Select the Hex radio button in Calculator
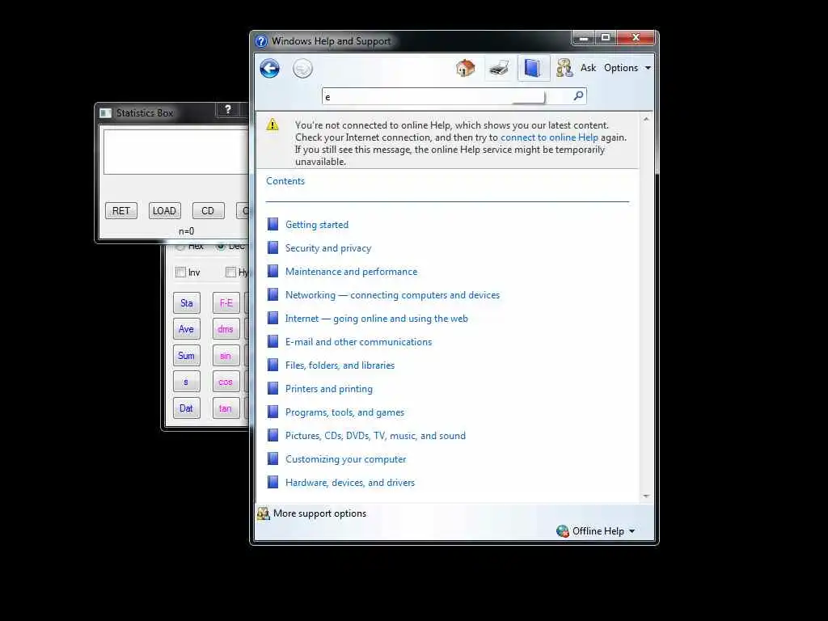Screen dimensions: 828x621 [180, 247]
